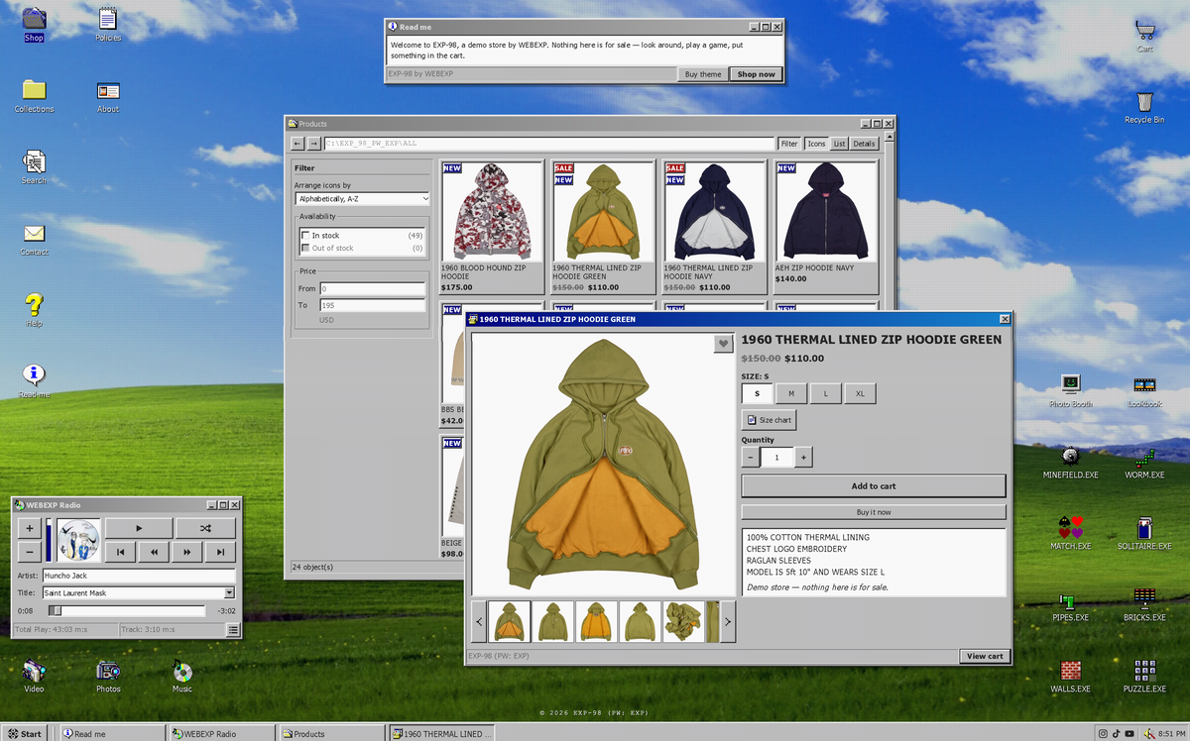This screenshot has width=1190, height=741.
Task: Expand the Arrange icons by dropdown
Action: pos(362,199)
